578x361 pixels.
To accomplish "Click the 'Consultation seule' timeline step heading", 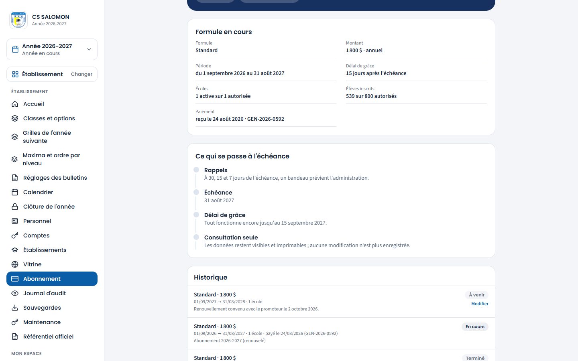I will tap(231, 237).
